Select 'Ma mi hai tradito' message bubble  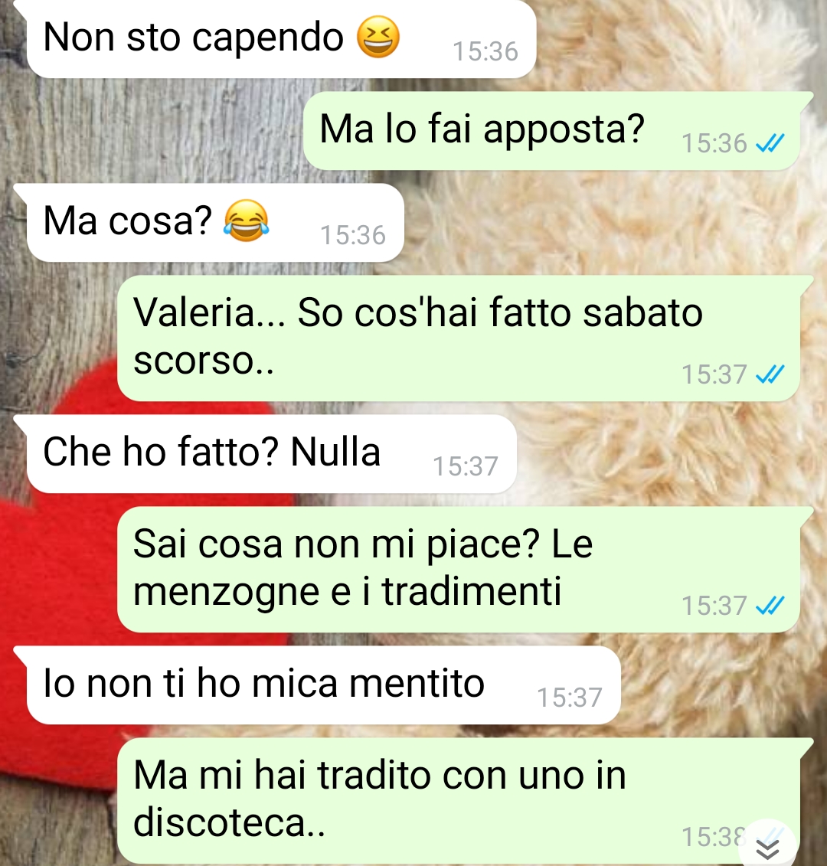pyautogui.click(x=459, y=801)
